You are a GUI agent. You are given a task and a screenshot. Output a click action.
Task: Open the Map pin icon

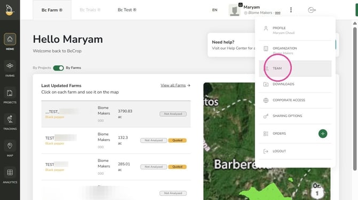10,146
